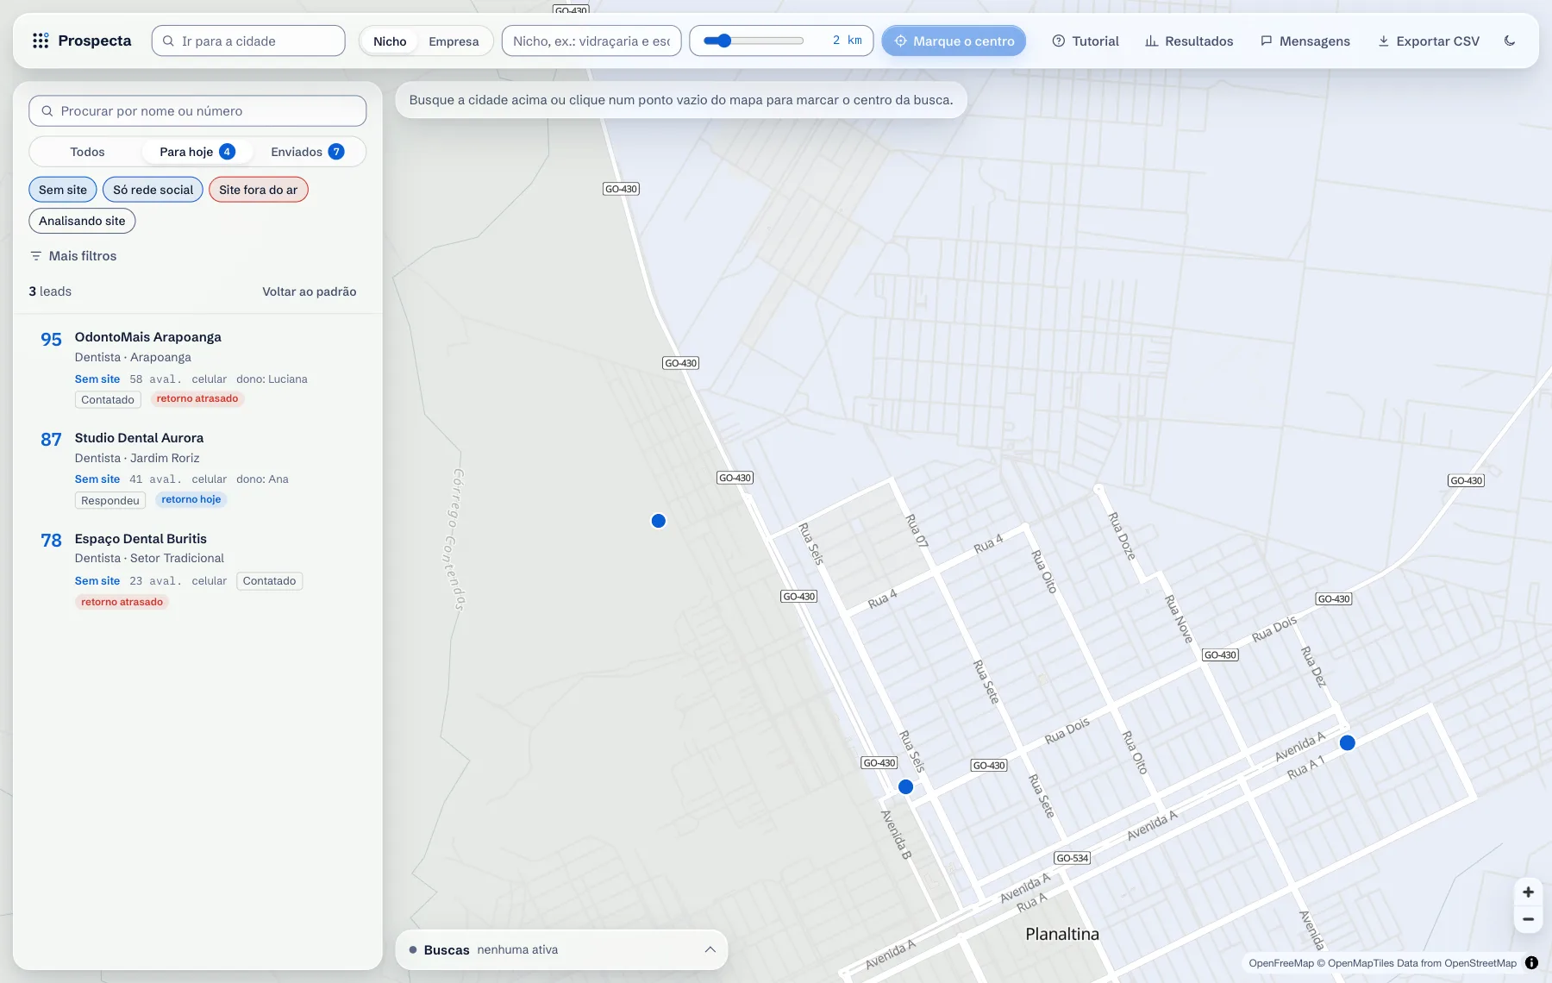The width and height of the screenshot is (1552, 983).
Task: Click the map marker near Avenida B
Action: (x=906, y=787)
